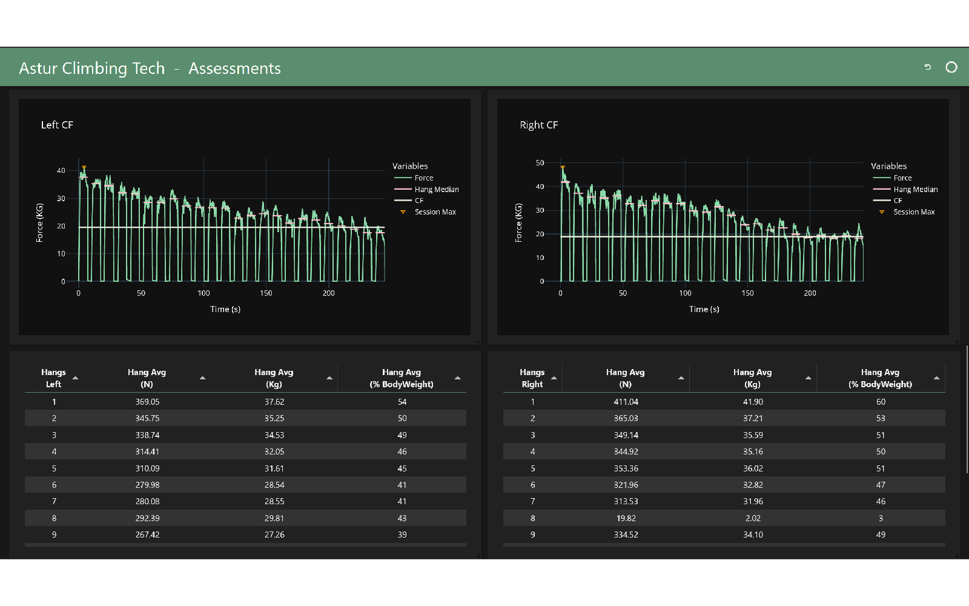Viewport: 969px width, 606px height.
Task: Click the Assessments header label
Action: [234, 68]
